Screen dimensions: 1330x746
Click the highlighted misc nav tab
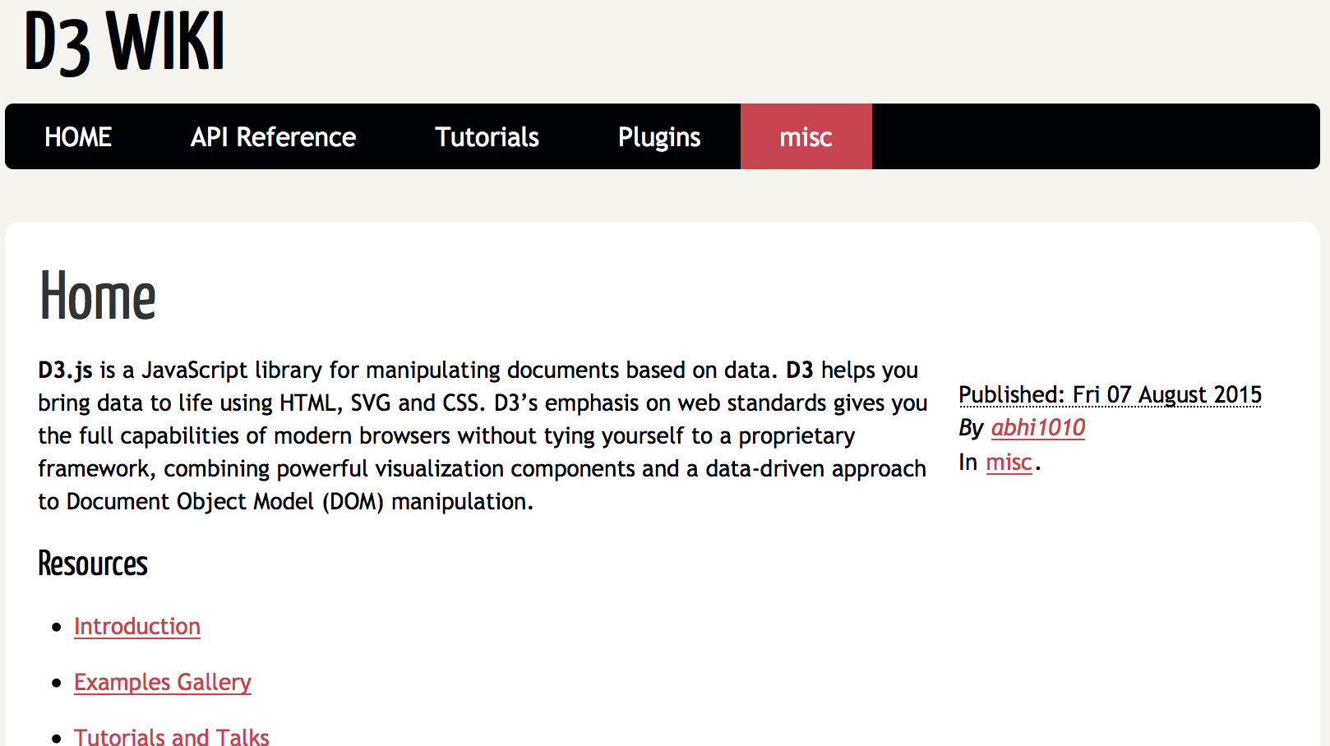[806, 136]
